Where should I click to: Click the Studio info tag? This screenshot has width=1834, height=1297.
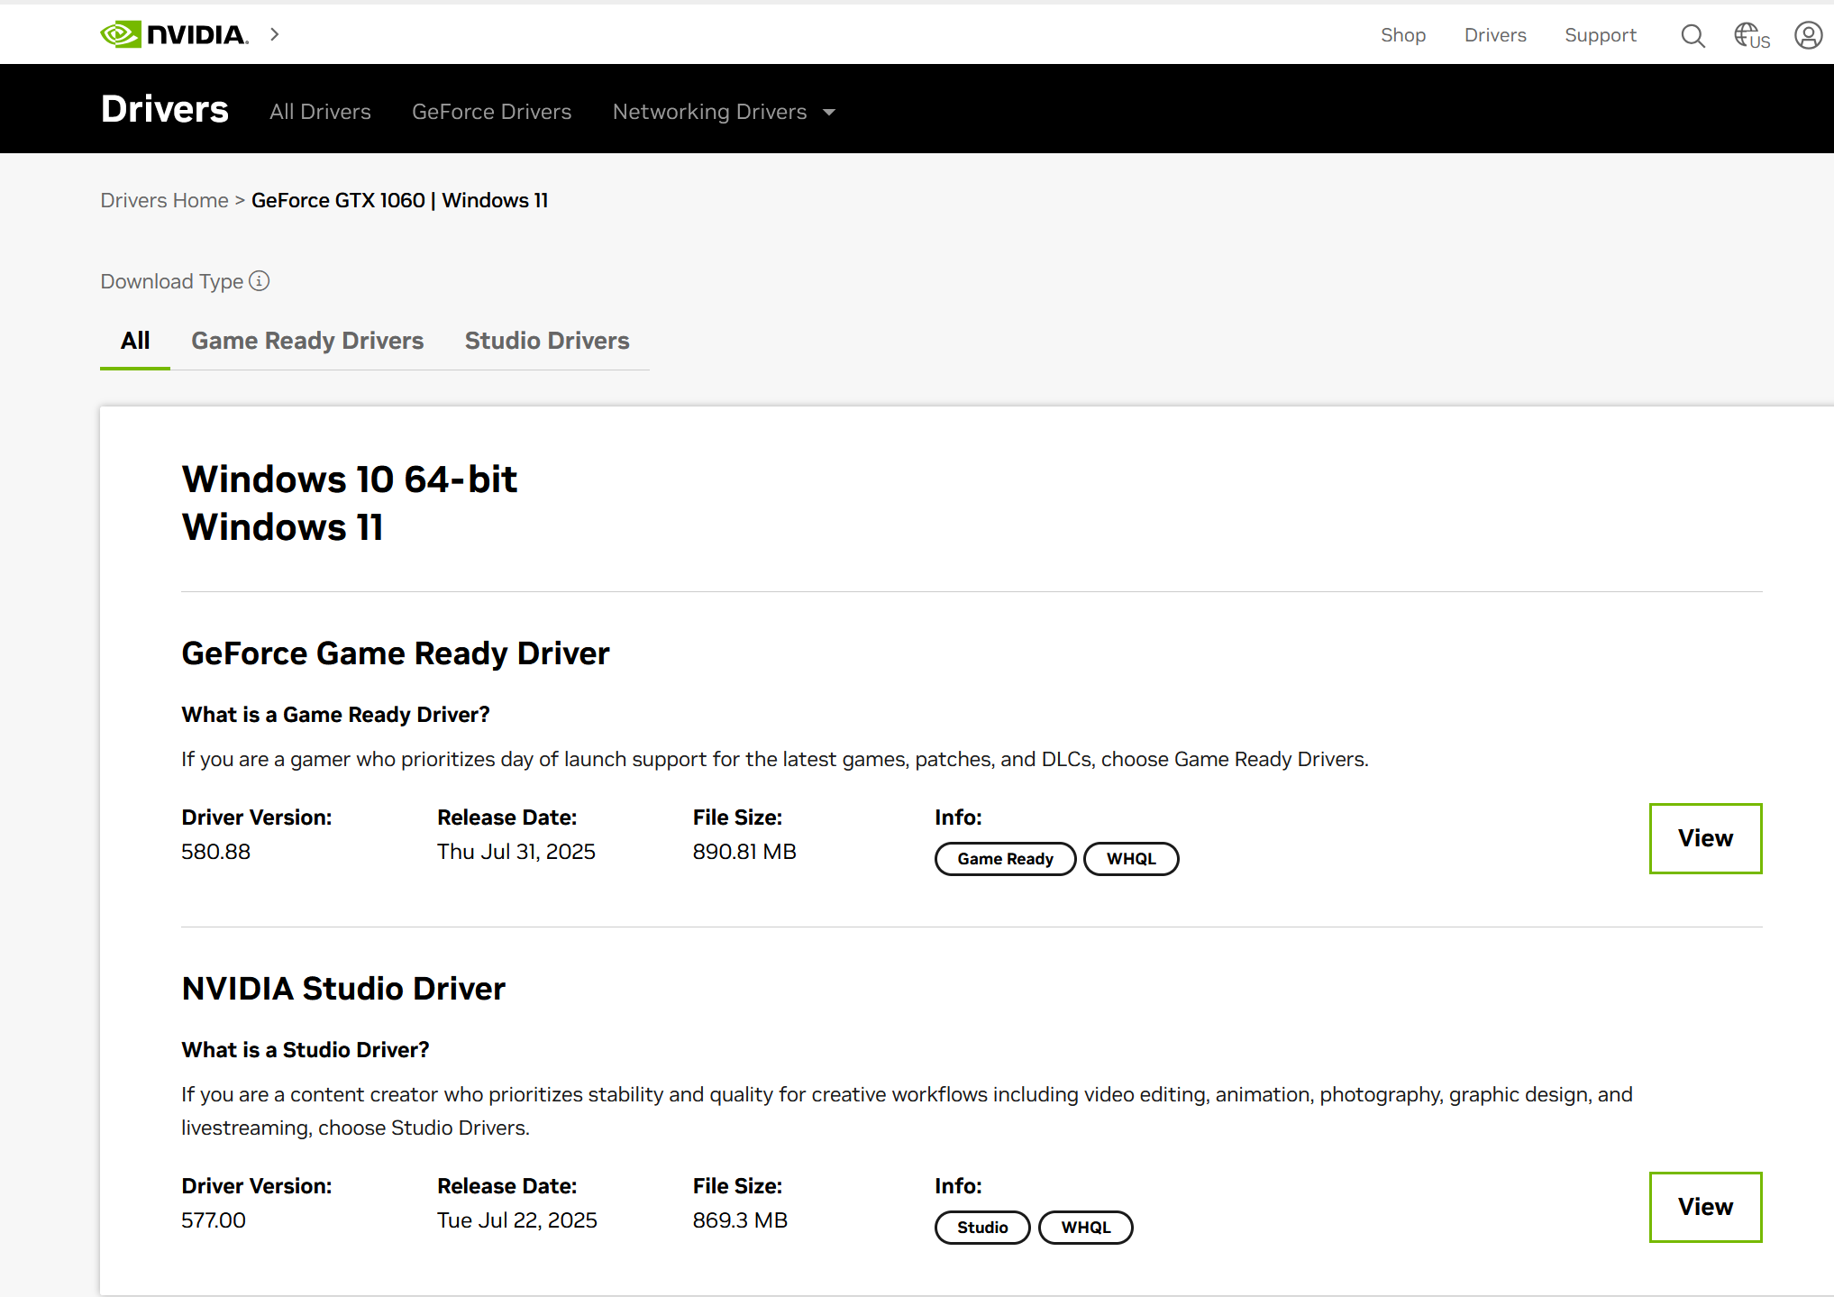point(981,1228)
